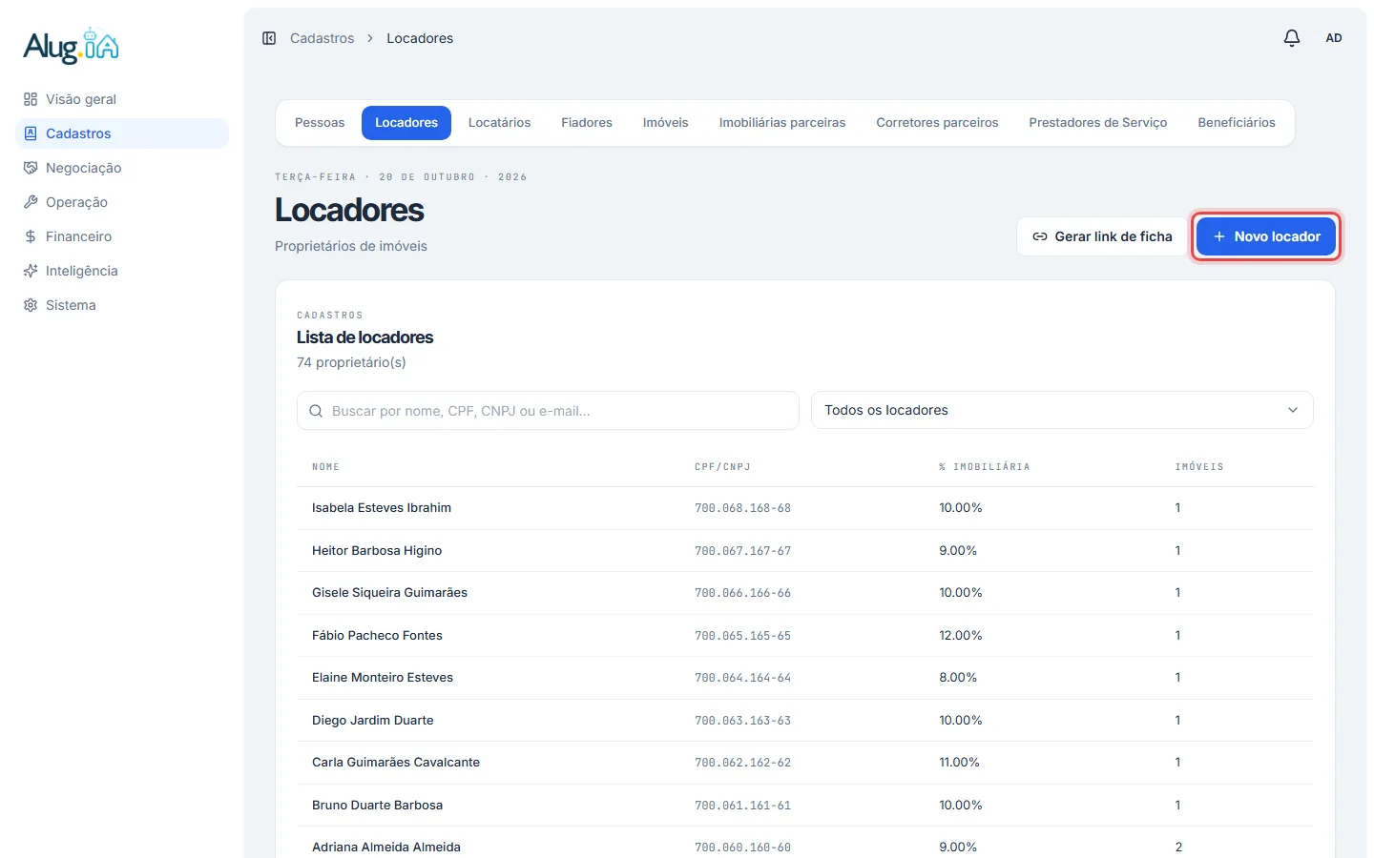Click the IMÓVEIS column header

[1199, 467]
